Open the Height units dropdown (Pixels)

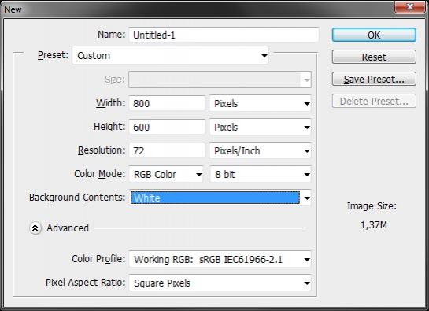(x=261, y=127)
